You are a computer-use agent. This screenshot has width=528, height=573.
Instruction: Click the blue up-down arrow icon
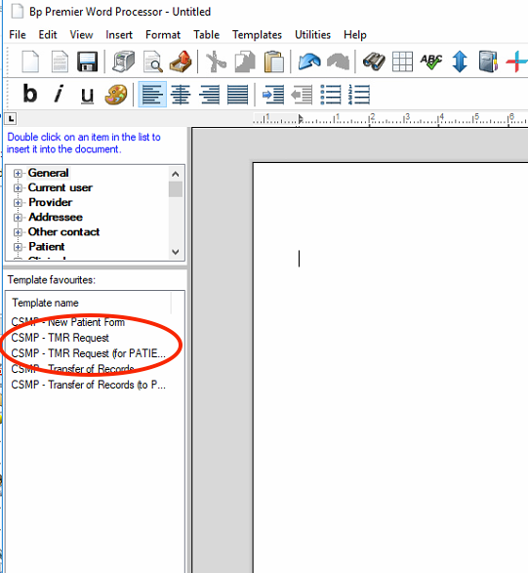[460, 61]
